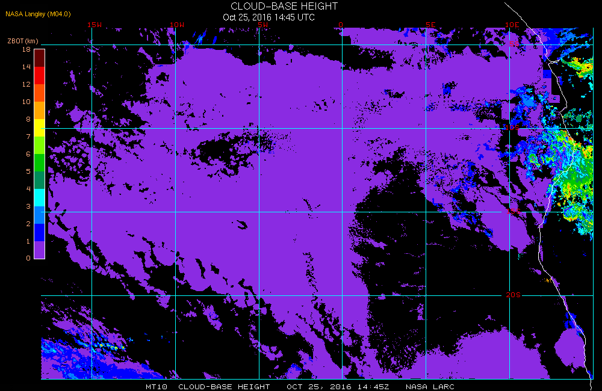Click the 10W longitude label
602x391 pixels.
(177, 25)
